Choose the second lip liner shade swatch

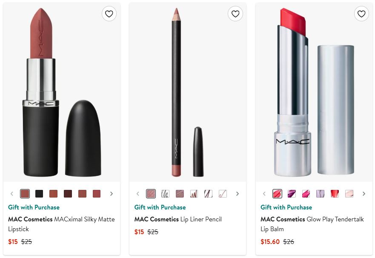165,194
